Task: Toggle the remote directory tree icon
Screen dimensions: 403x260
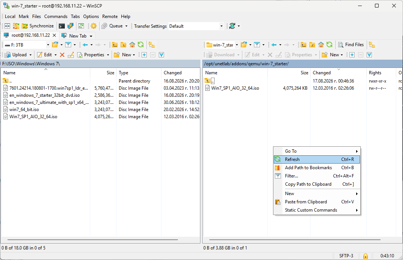Action: point(372,45)
